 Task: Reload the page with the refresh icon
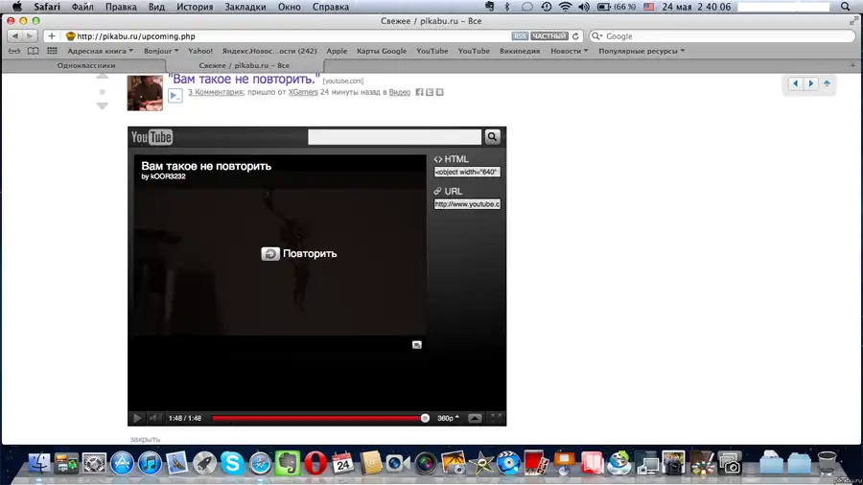pos(576,36)
